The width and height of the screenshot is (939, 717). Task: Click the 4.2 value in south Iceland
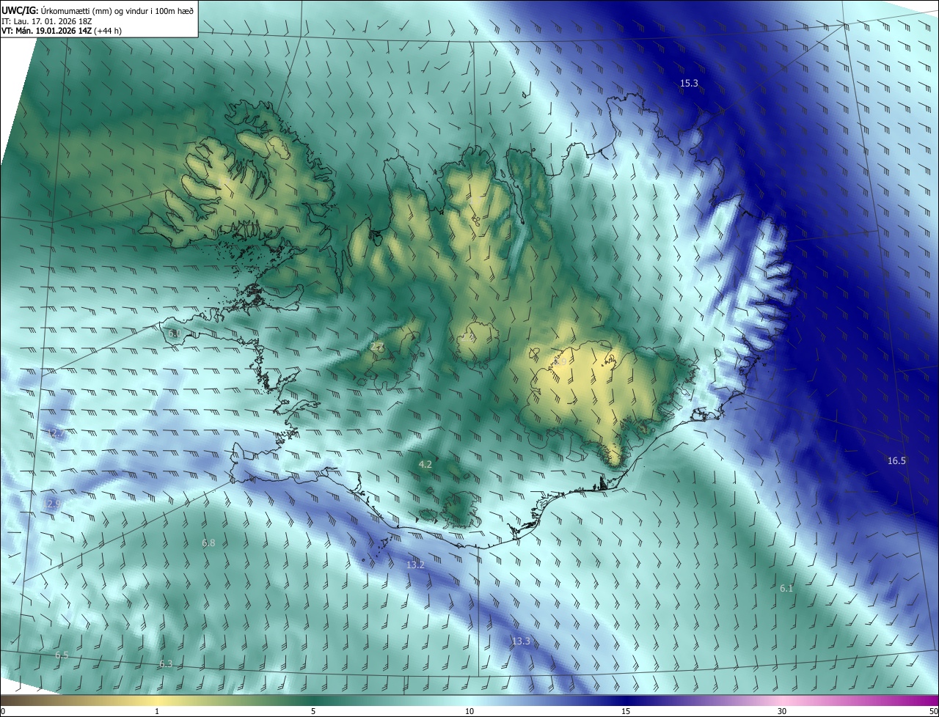[x=425, y=464]
